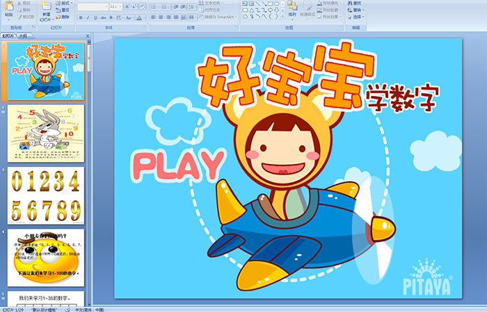487x312 pixels.
Task: Reset the slide with 重设
Action: 63,10
